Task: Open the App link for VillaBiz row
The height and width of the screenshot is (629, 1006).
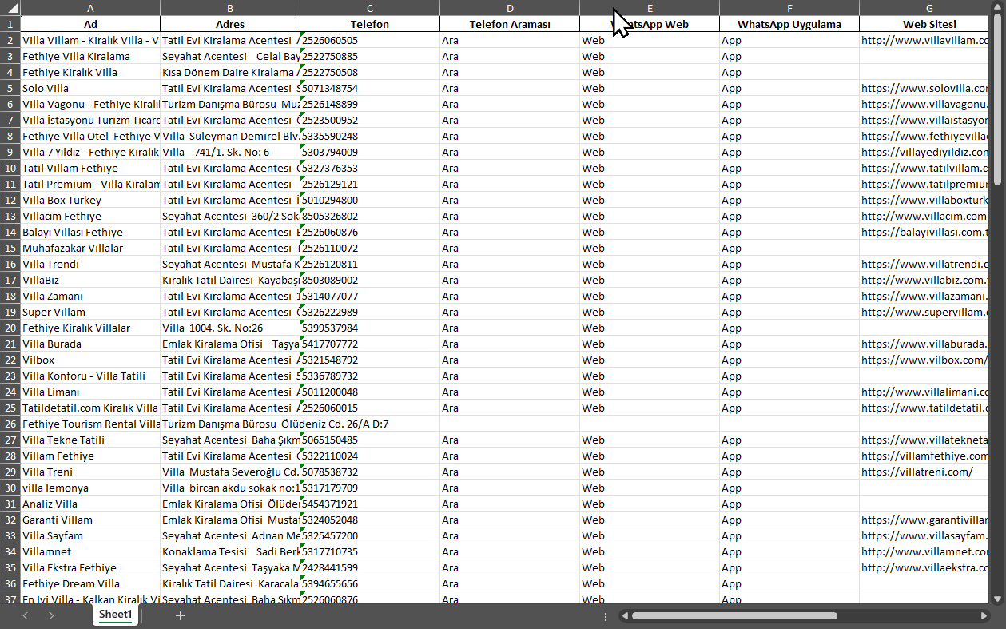Action: point(731,280)
